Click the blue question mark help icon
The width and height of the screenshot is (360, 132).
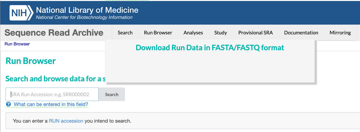(9, 104)
